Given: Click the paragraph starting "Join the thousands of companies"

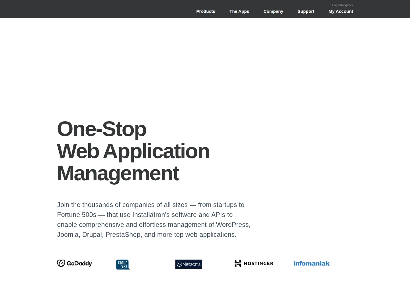Looking at the screenshot, I should click(x=154, y=220).
